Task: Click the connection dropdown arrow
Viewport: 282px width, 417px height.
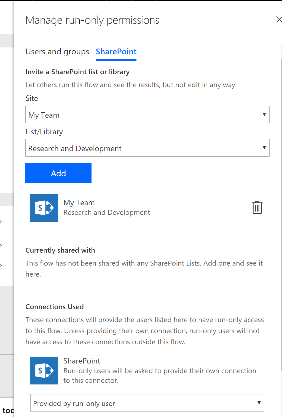Action: point(259,403)
